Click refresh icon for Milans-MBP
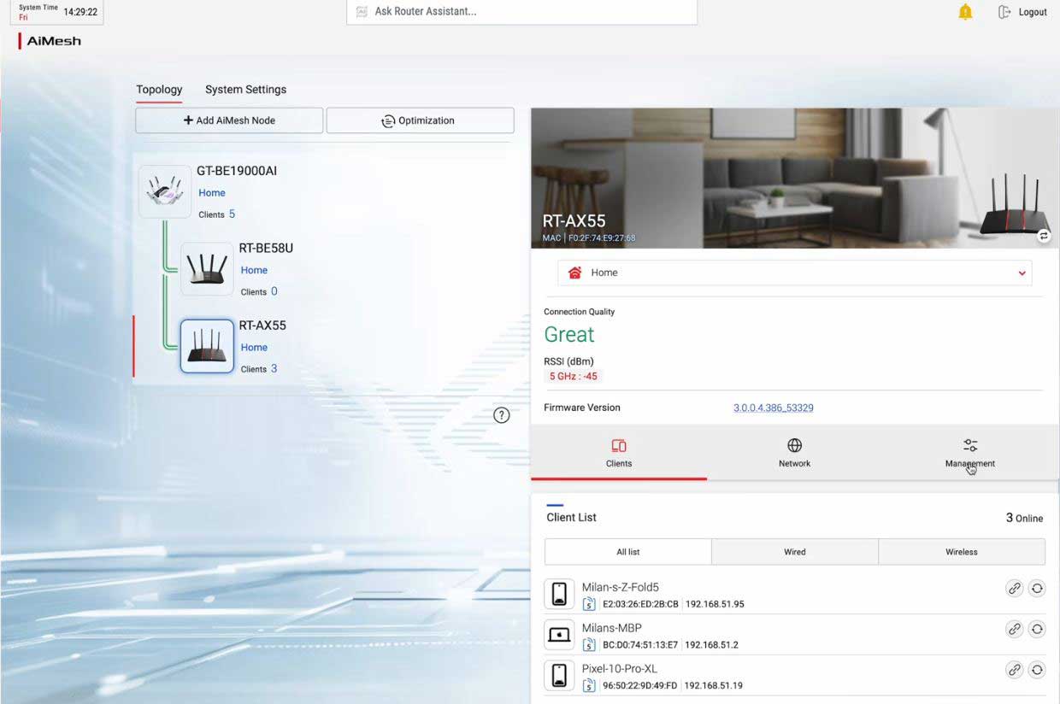 pos(1037,629)
